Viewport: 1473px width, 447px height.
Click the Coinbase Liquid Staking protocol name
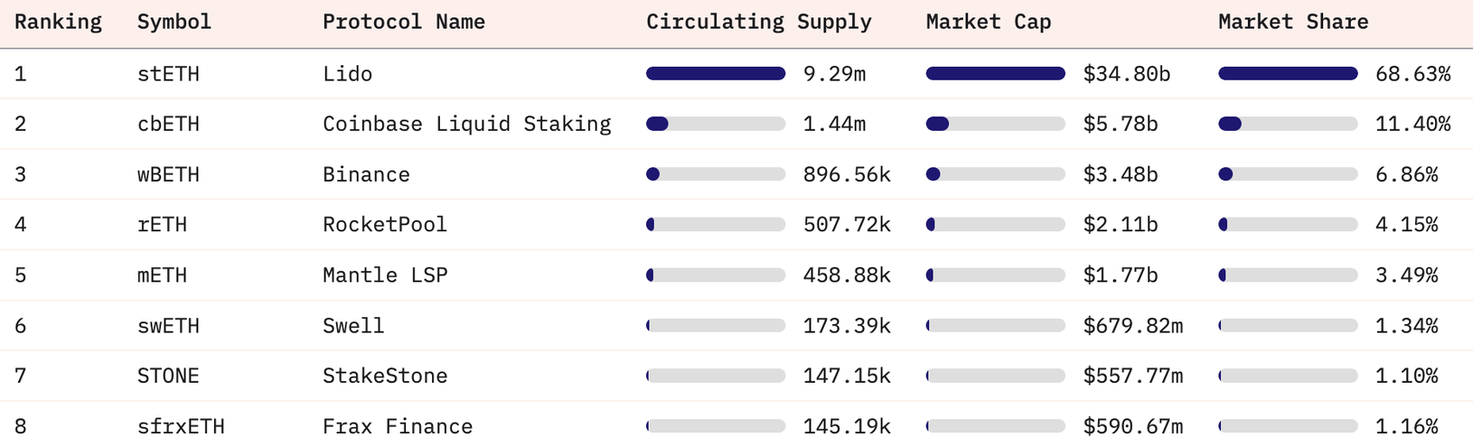[x=466, y=124]
